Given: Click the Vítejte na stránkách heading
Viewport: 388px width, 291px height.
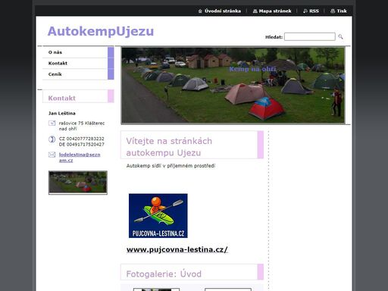Looking at the screenshot, I should (x=169, y=147).
